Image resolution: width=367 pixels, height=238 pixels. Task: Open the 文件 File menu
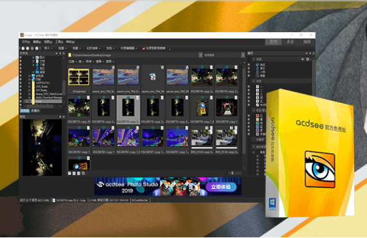[26, 42]
